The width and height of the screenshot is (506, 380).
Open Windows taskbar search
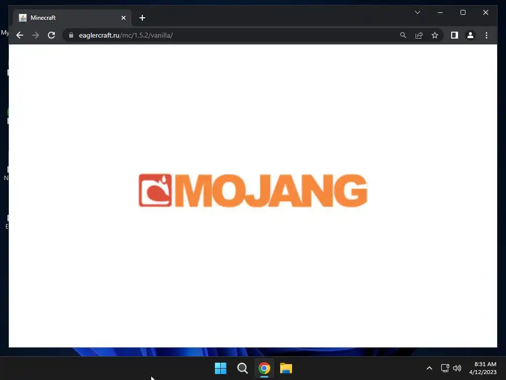242,368
